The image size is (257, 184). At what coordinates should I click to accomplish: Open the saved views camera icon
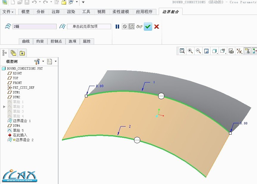coord(231,51)
